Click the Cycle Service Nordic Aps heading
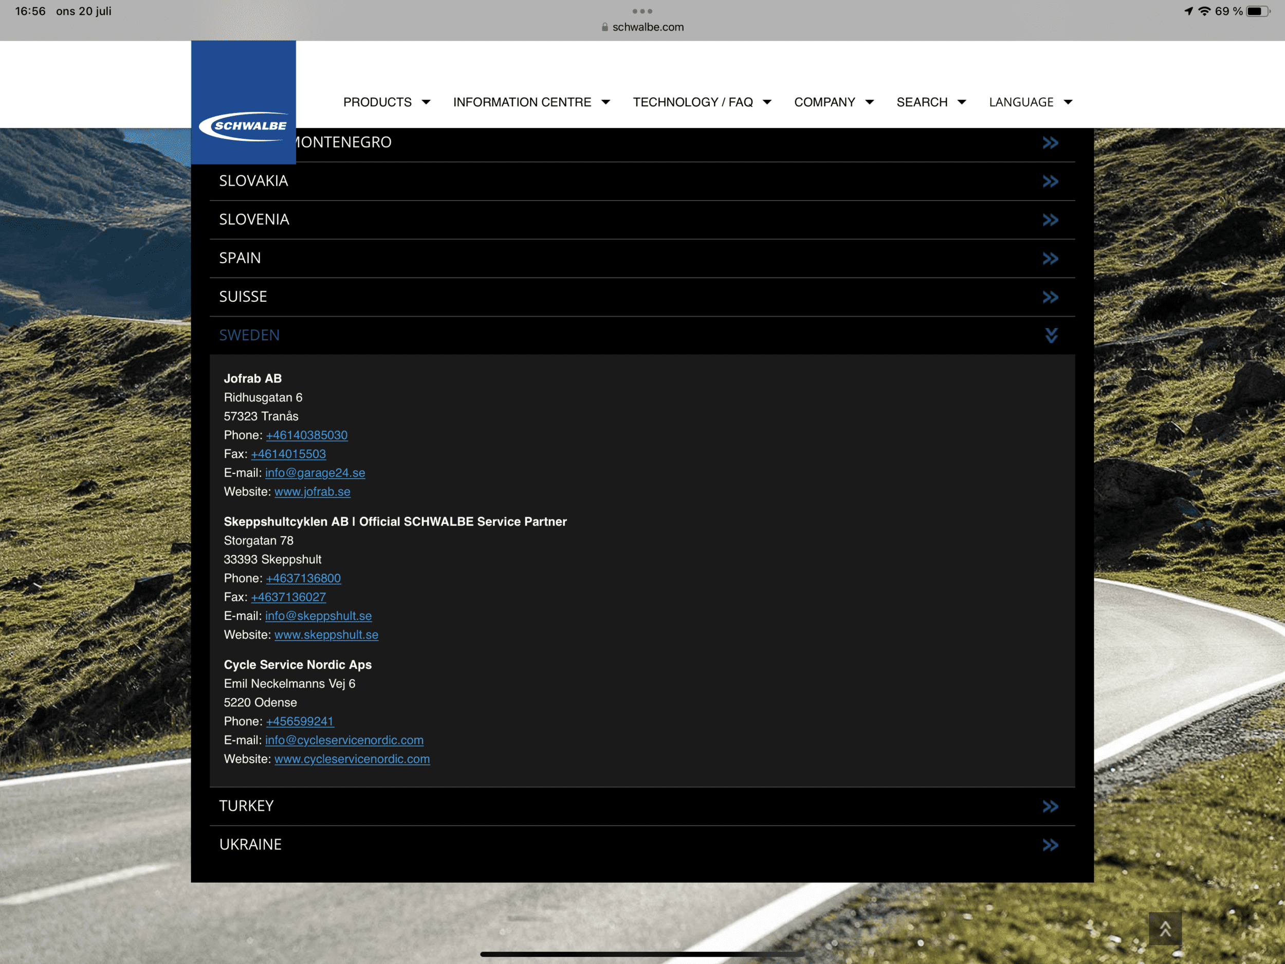The height and width of the screenshot is (964, 1285). (298, 665)
